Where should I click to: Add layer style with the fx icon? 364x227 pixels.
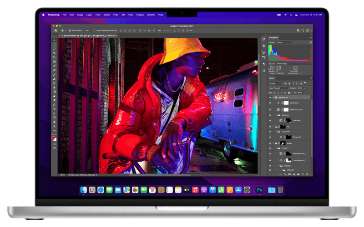(x=285, y=174)
